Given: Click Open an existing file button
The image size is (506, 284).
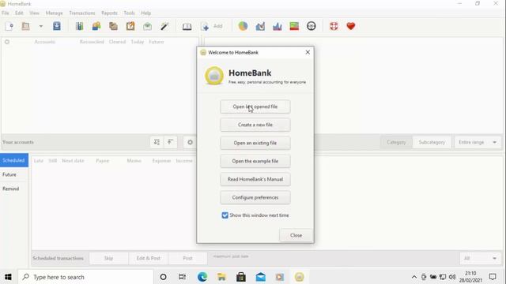Looking at the screenshot, I should pos(255,143).
